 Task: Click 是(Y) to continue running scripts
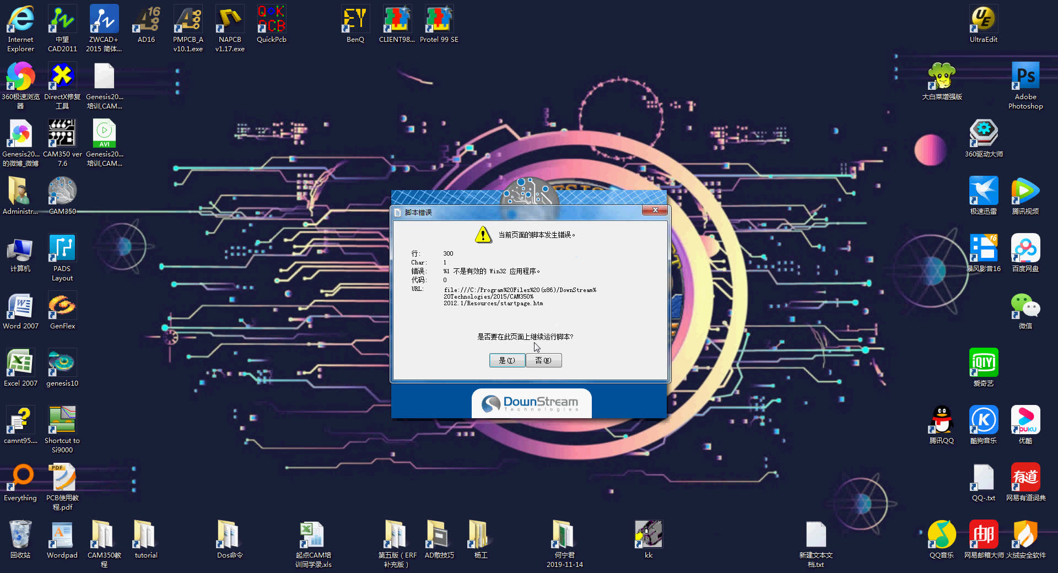pos(507,360)
